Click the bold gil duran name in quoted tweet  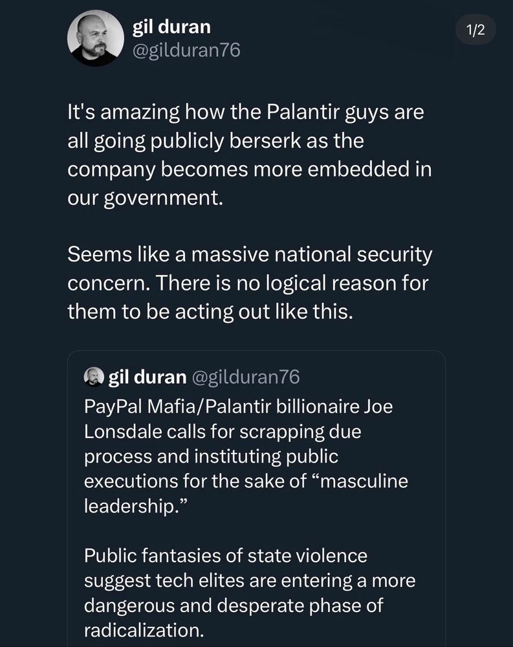click(147, 377)
